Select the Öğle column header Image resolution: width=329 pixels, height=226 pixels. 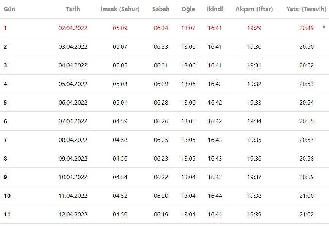pos(188,9)
